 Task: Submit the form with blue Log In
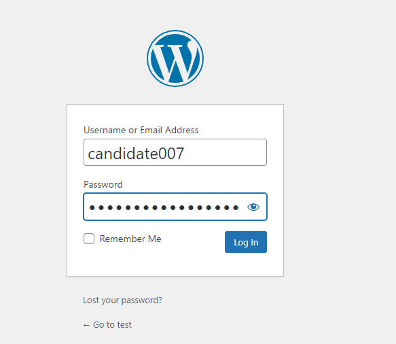click(x=246, y=242)
